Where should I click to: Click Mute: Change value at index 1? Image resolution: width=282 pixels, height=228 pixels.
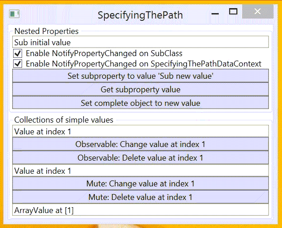tap(141, 184)
